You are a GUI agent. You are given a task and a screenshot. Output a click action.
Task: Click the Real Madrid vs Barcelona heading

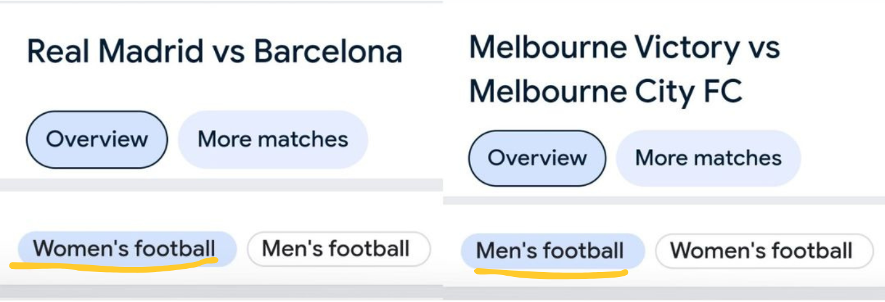[x=214, y=51]
